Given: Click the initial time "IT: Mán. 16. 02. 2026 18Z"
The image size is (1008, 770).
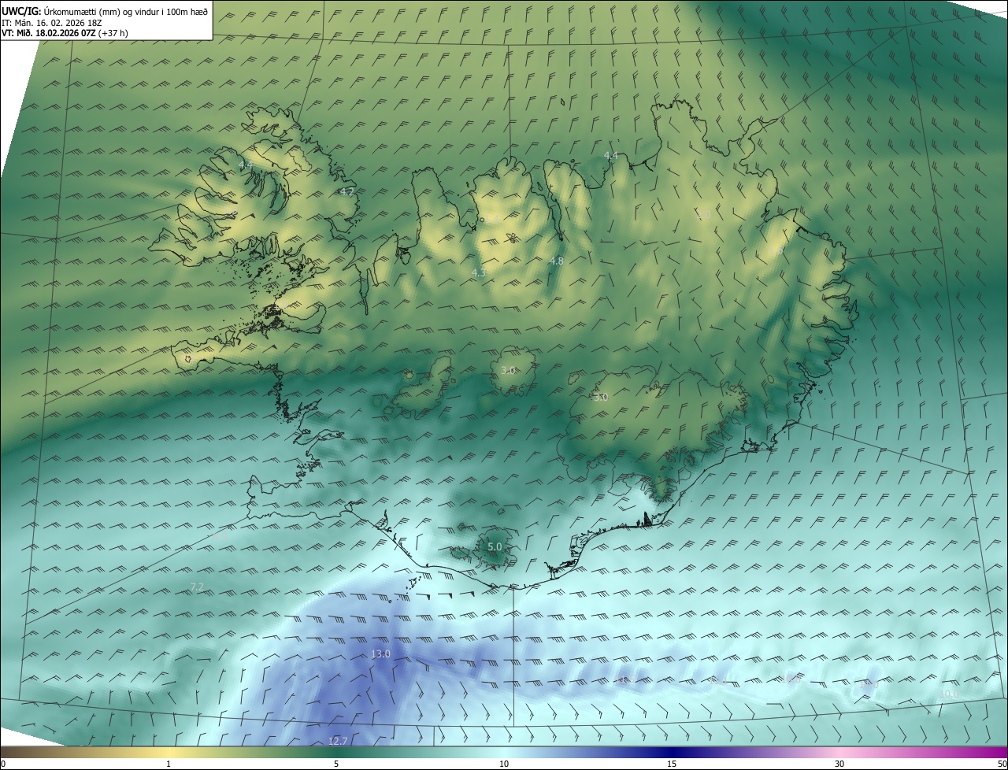Looking at the screenshot, I should (x=54, y=23).
